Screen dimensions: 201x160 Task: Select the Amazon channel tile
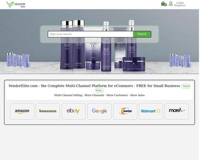point(22,111)
